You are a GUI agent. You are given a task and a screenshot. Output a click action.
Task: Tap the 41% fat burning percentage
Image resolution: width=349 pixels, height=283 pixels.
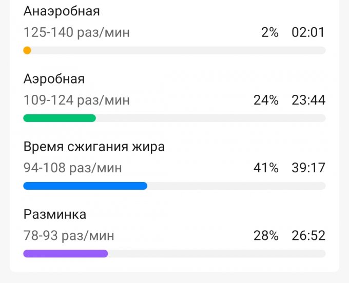pyautogui.click(x=266, y=168)
